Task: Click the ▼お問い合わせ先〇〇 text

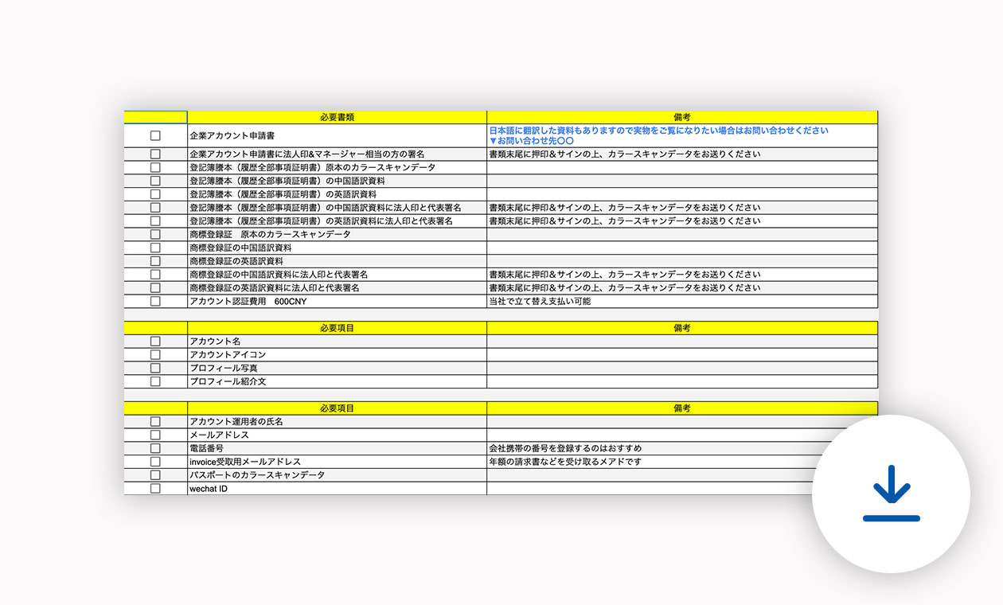Action: (x=531, y=140)
